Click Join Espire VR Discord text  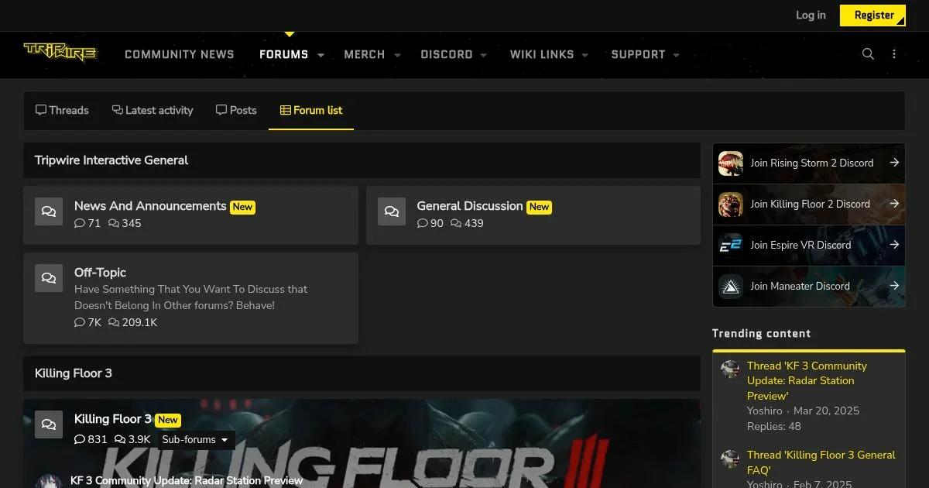(800, 245)
